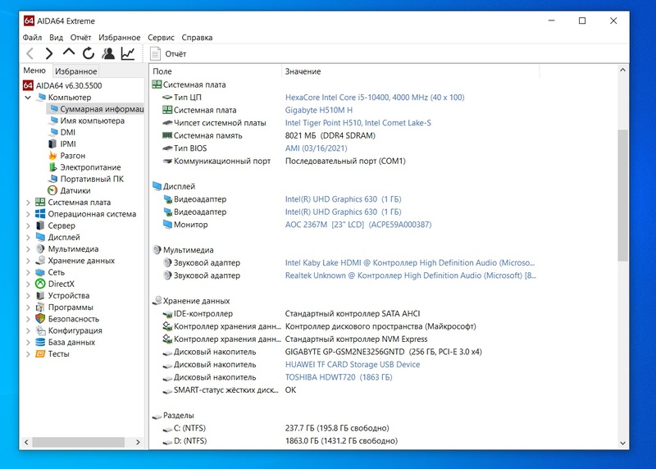Viewport: 656px width, 469px height.
Task: Open the Сервис menu
Action: click(x=161, y=37)
